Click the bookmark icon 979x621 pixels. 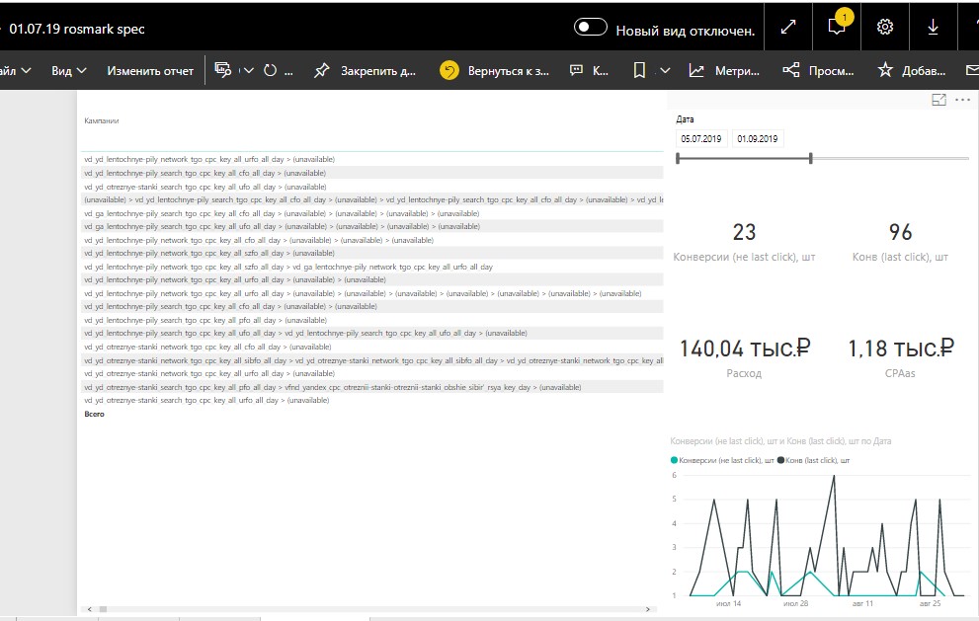[639, 70]
